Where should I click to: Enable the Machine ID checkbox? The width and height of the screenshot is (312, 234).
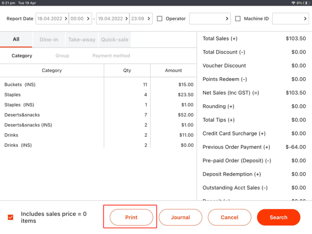pyautogui.click(x=238, y=19)
